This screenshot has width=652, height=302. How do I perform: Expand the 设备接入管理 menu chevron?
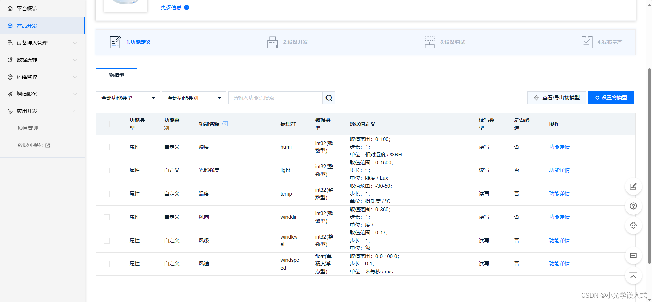coord(75,43)
